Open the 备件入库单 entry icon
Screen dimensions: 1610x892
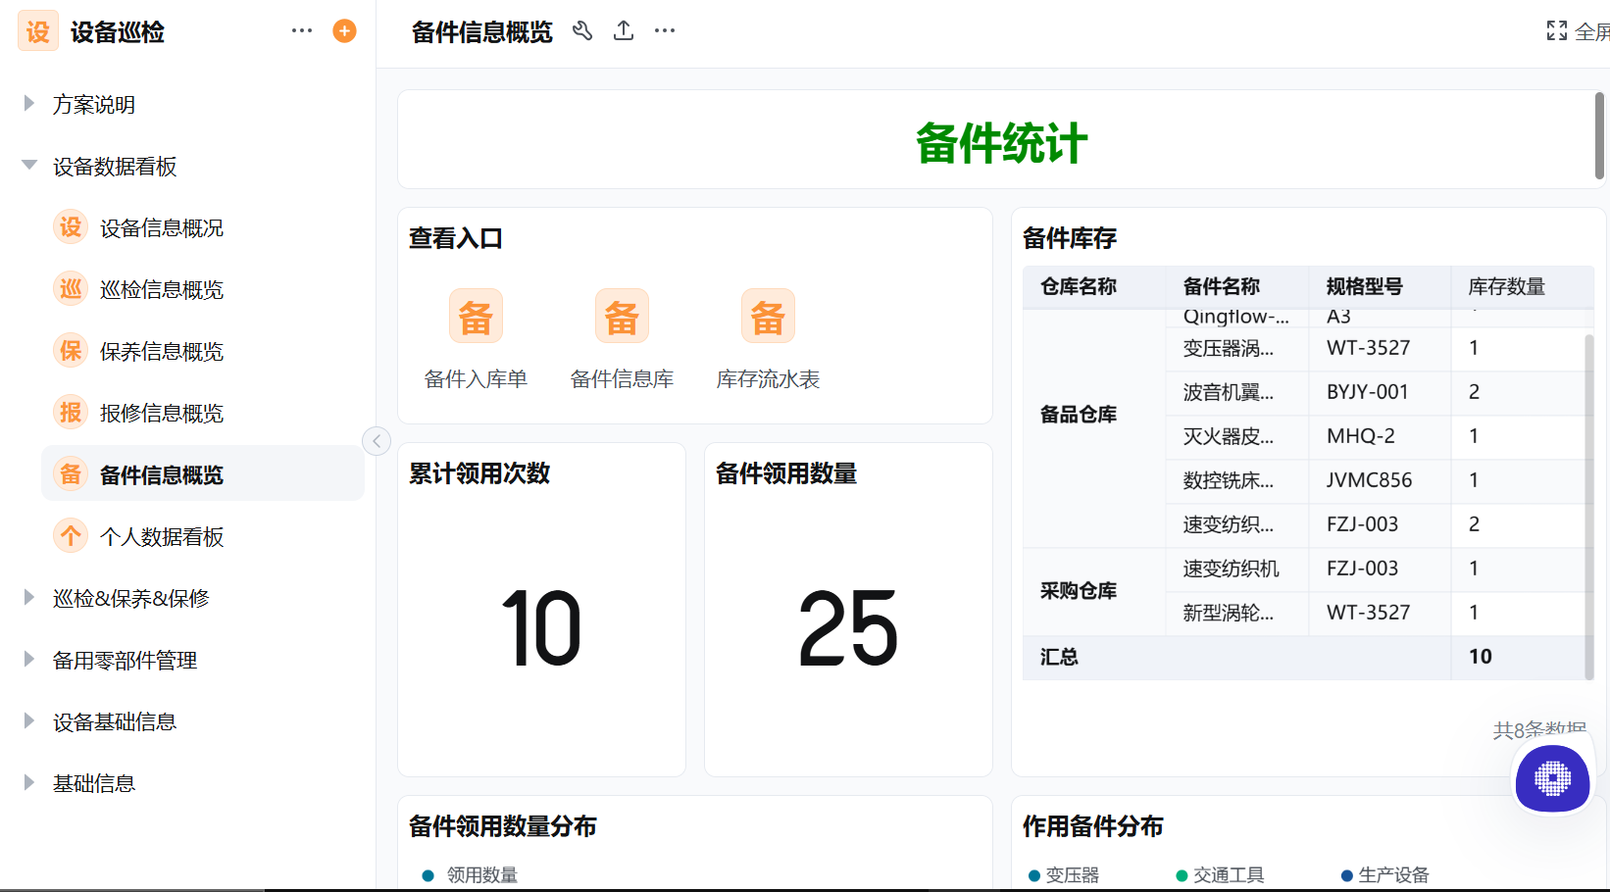pos(476,316)
